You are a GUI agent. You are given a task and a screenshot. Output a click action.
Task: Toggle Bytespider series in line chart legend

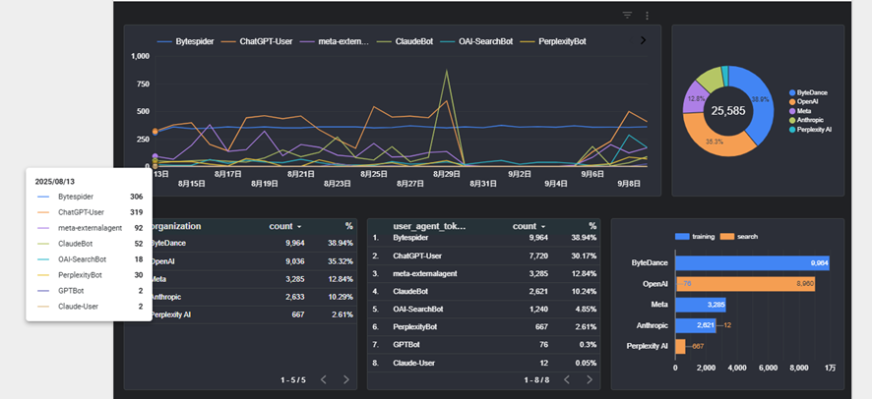pyautogui.click(x=186, y=41)
